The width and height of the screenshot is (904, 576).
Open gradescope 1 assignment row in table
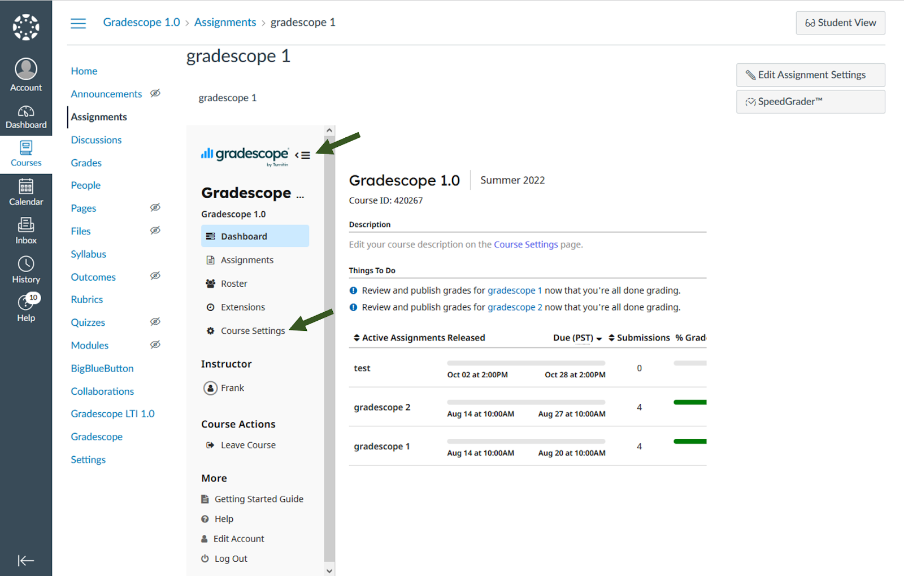tap(528, 446)
